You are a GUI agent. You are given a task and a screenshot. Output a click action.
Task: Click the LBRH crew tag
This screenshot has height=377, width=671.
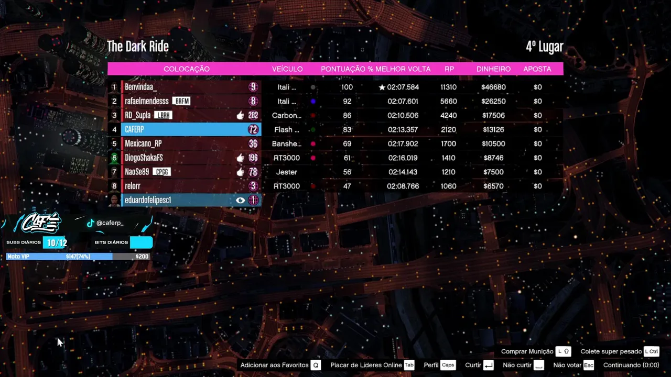(163, 115)
